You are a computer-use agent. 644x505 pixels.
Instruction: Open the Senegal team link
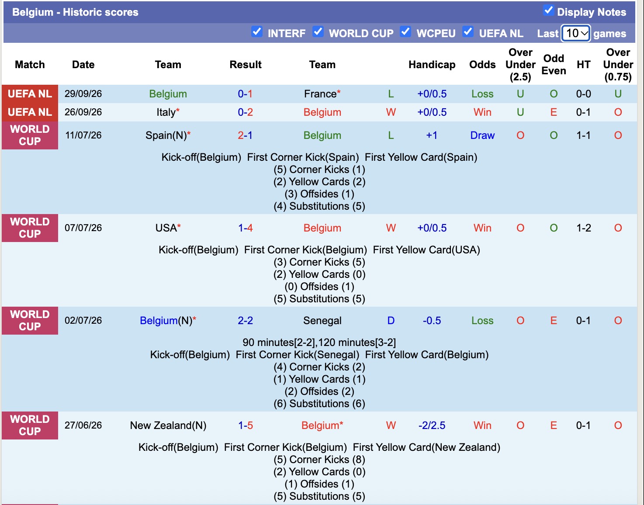tap(322, 321)
